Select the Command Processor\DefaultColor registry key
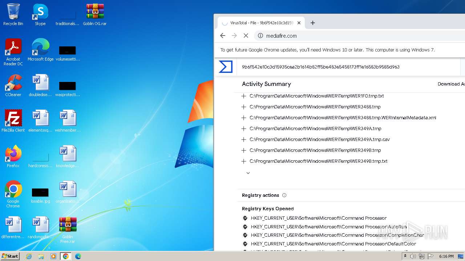Image resolution: width=465 pixels, height=261 pixels. (x=333, y=244)
